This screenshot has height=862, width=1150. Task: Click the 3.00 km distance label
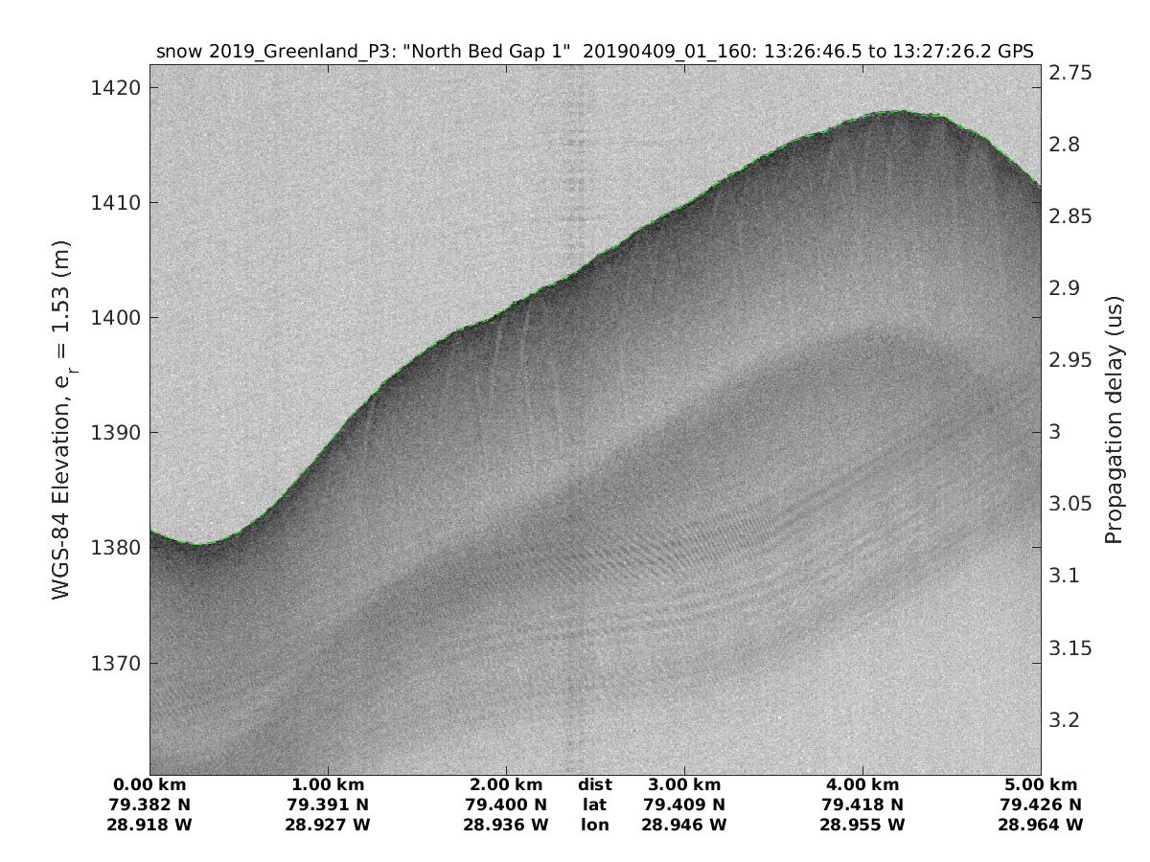(684, 784)
